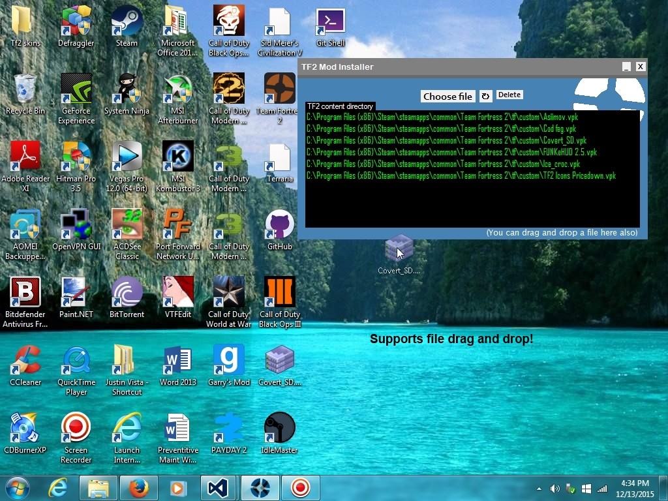668x501 pixels.
Task: Select the GitHub desktop icon
Action: (x=279, y=230)
